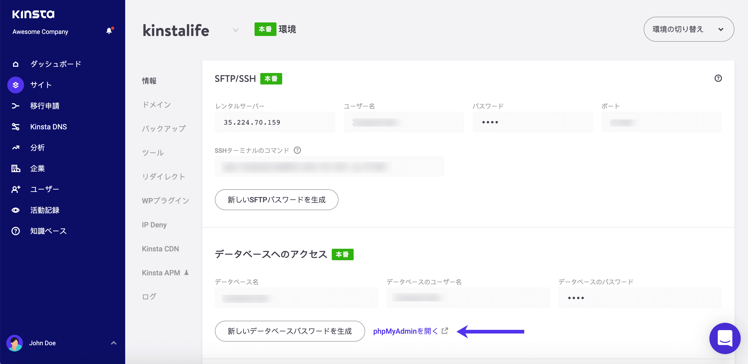Expand the kinstalife site selector chevron
The height and width of the screenshot is (364, 748).
click(x=235, y=30)
